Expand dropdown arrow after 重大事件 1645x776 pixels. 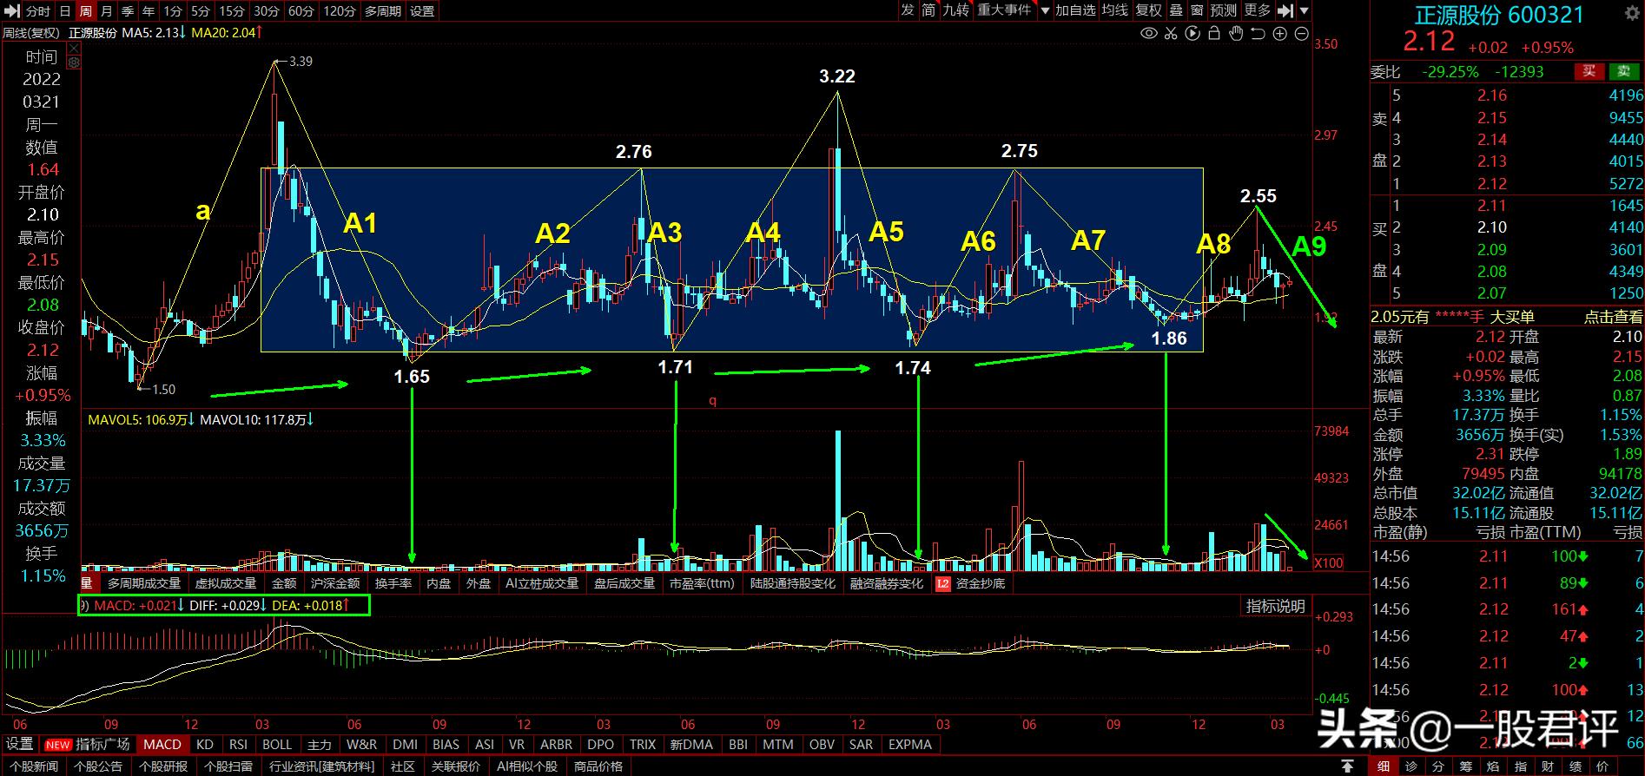click(x=1045, y=10)
